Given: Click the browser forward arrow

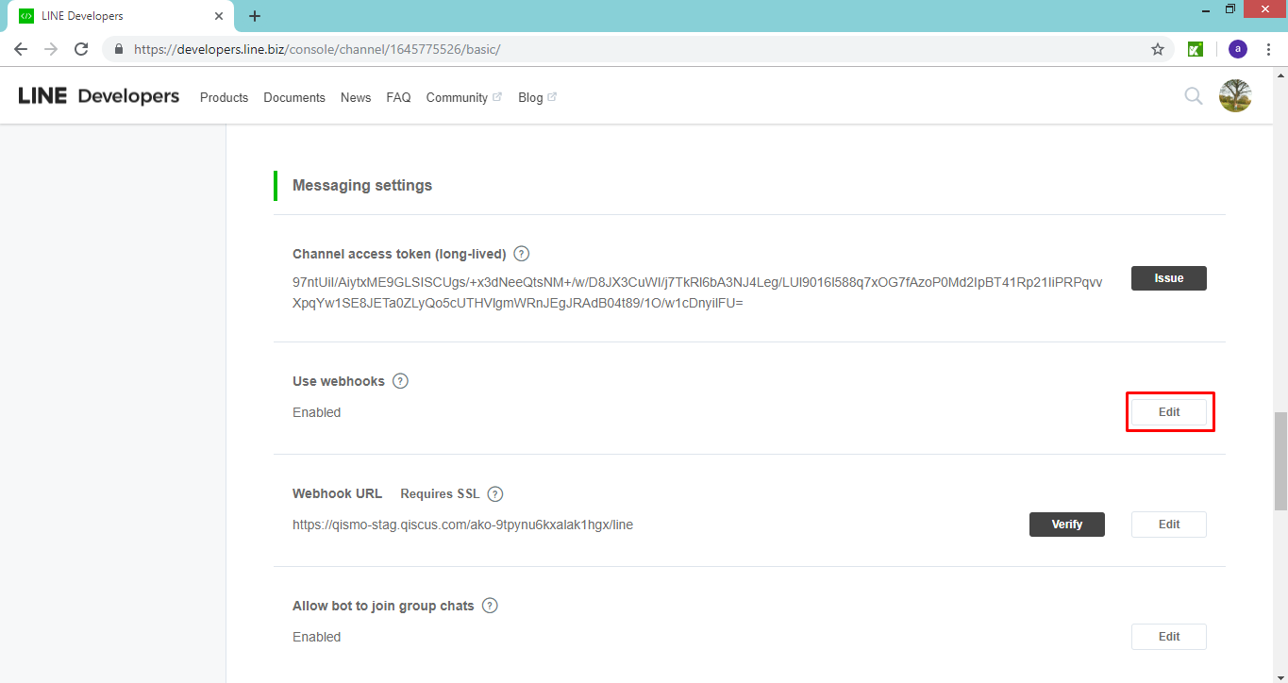Looking at the screenshot, I should pos(51,49).
